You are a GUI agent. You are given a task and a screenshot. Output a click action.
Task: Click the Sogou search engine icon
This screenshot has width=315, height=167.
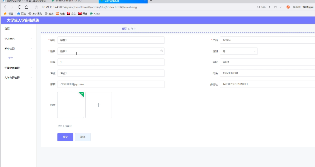click(288, 7)
